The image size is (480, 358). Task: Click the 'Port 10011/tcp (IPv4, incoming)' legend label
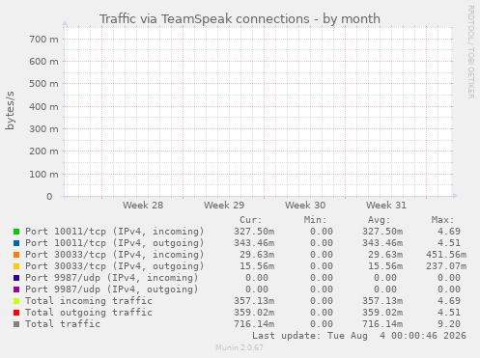click(115, 232)
